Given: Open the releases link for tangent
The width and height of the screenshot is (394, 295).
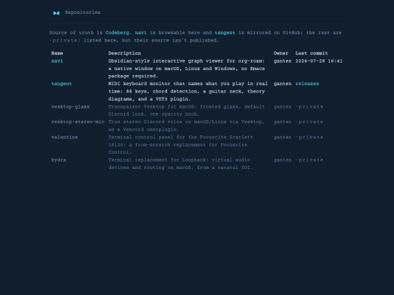Looking at the screenshot, I should click(307, 84).
